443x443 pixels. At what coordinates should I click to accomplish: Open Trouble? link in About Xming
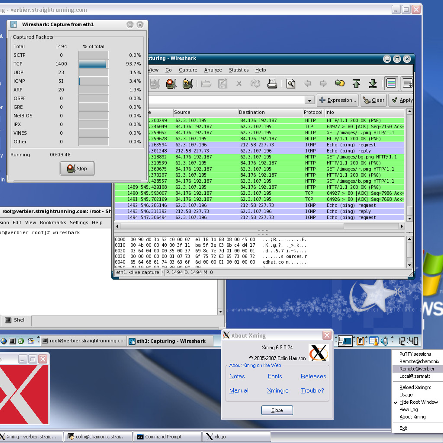(x=312, y=391)
